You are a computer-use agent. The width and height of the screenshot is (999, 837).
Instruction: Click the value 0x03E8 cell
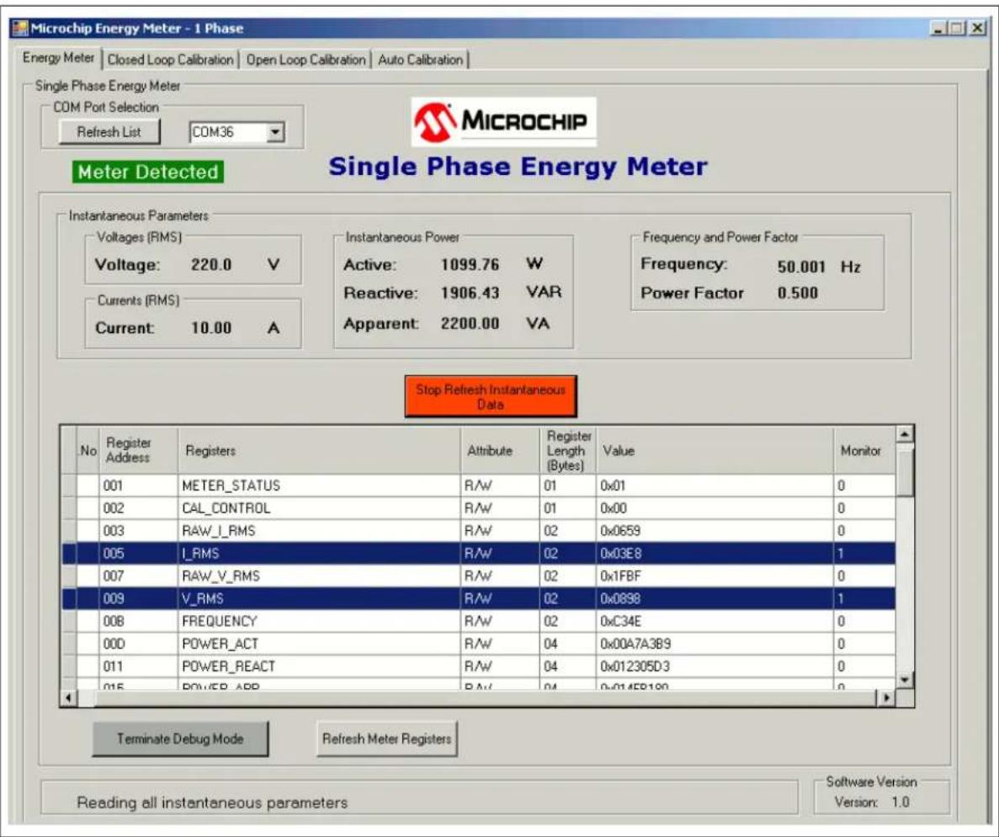[715, 554]
